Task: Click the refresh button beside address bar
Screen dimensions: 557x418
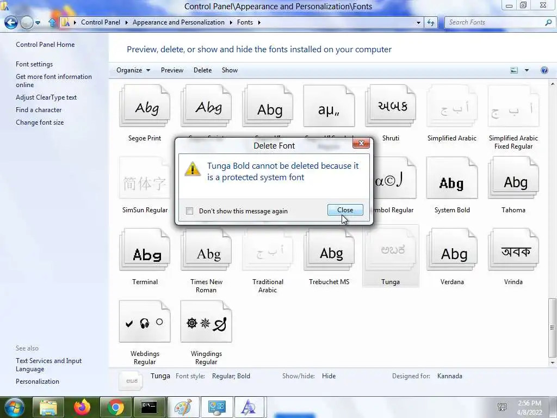Action: coord(431,22)
